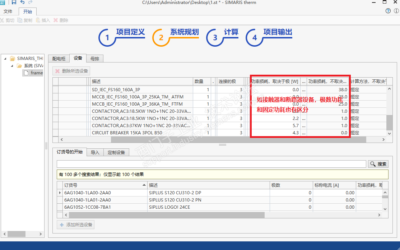400x250 pixels.
Task: Switch to the 母排 tab
Action: point(95,59)
